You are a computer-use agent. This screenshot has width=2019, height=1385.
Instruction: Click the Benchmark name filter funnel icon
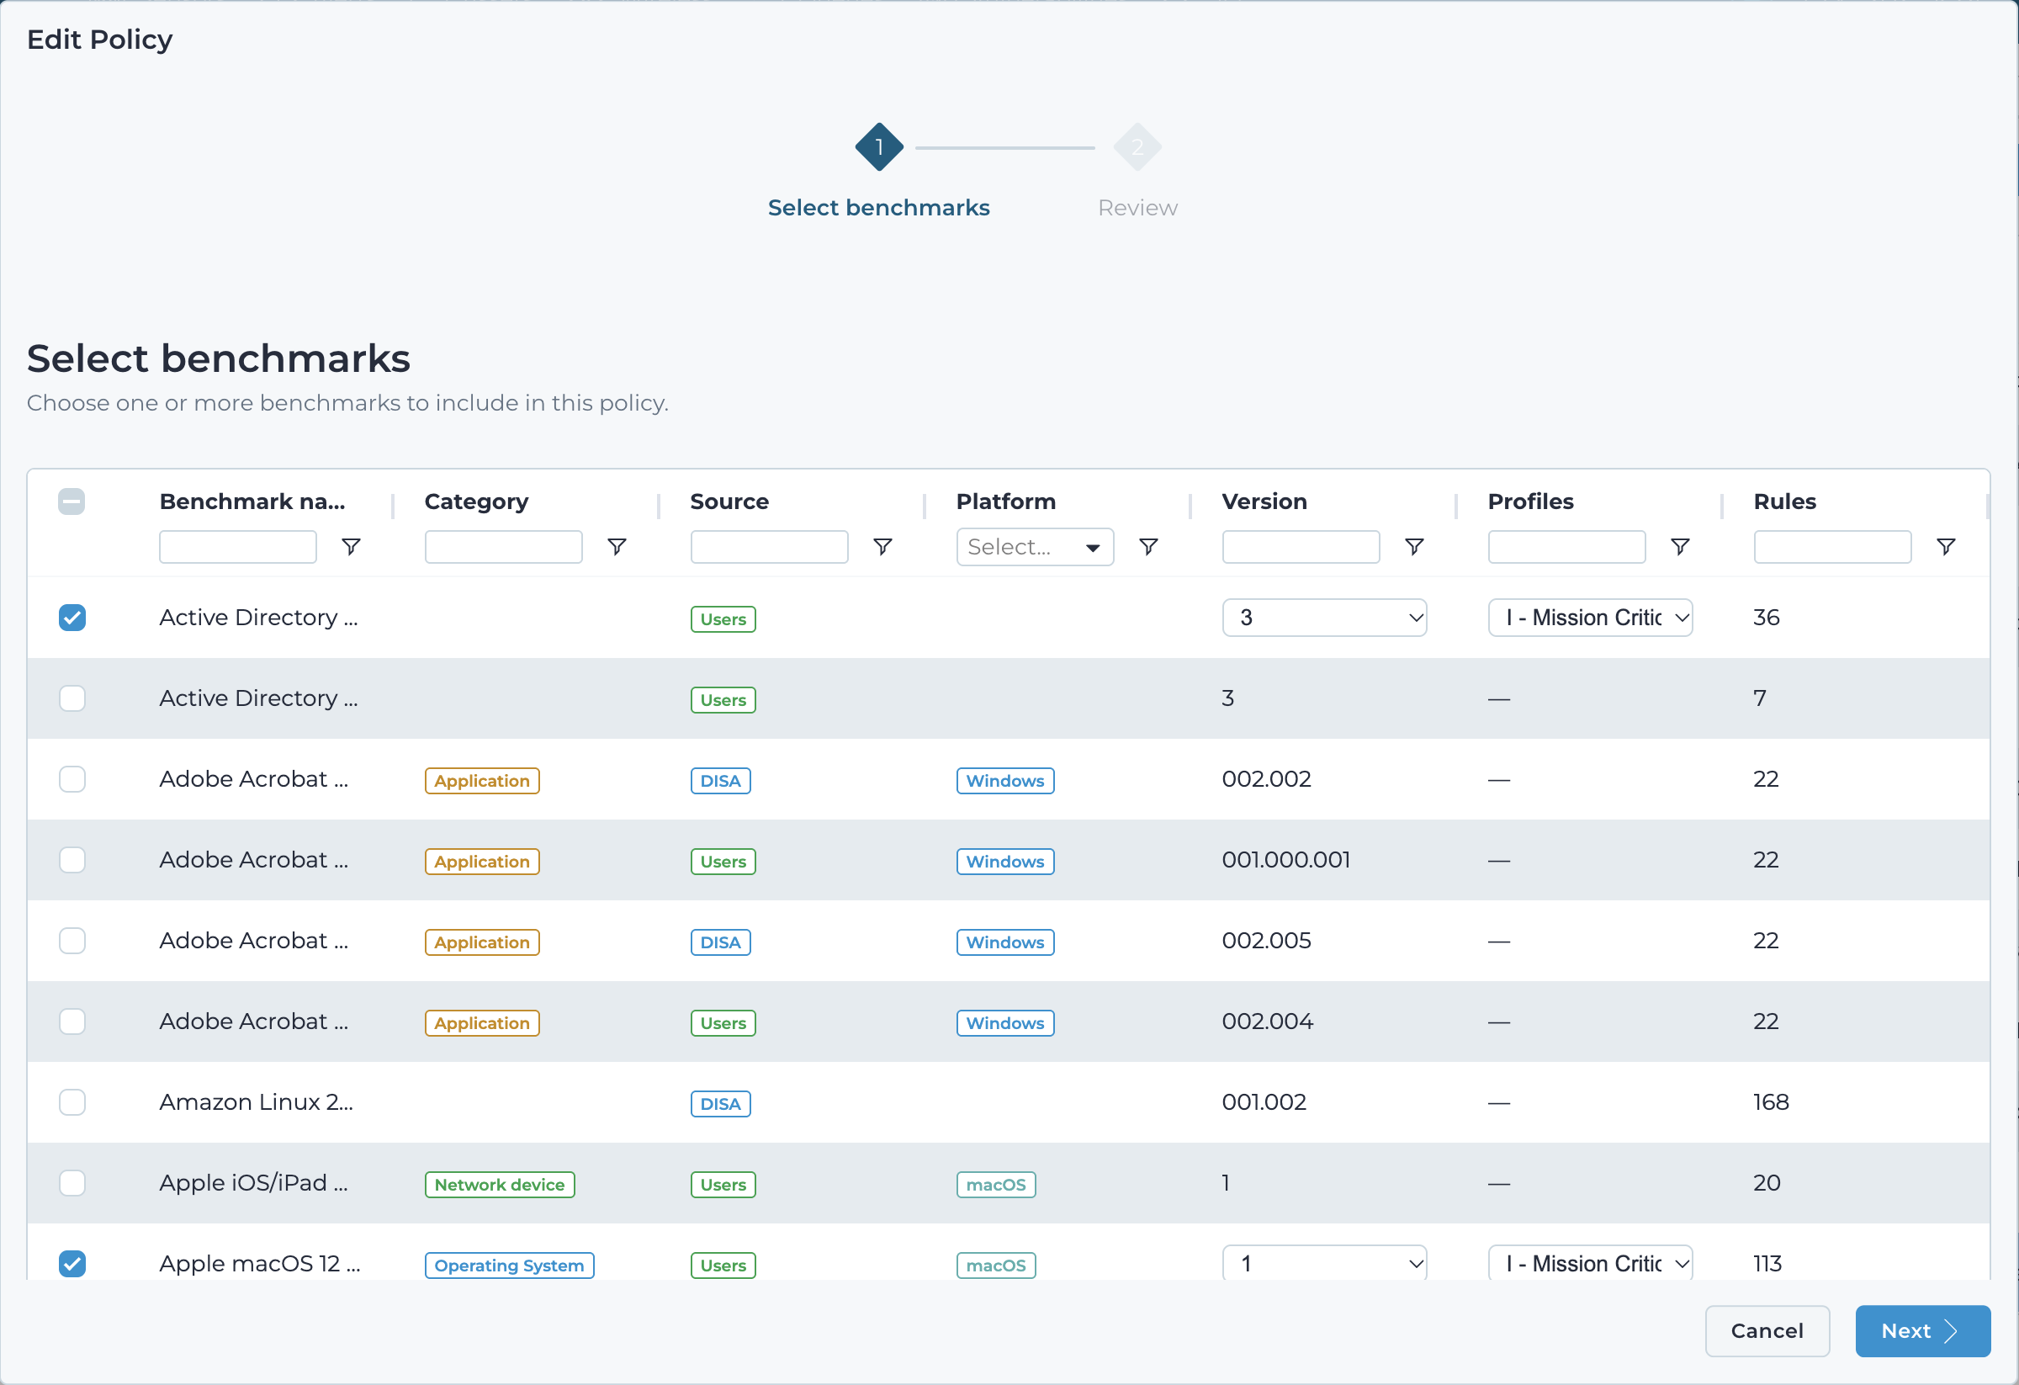point(351,547)
